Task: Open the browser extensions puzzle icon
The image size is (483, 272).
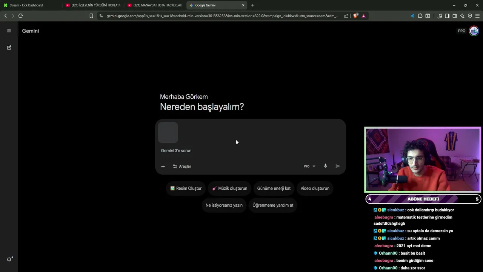Action: (x=420, y=16)
